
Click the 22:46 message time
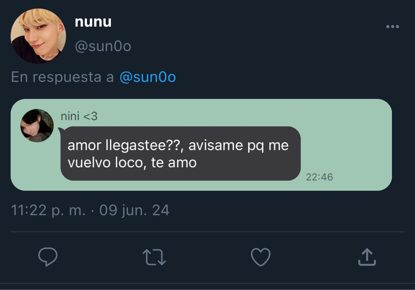(320, 177)
